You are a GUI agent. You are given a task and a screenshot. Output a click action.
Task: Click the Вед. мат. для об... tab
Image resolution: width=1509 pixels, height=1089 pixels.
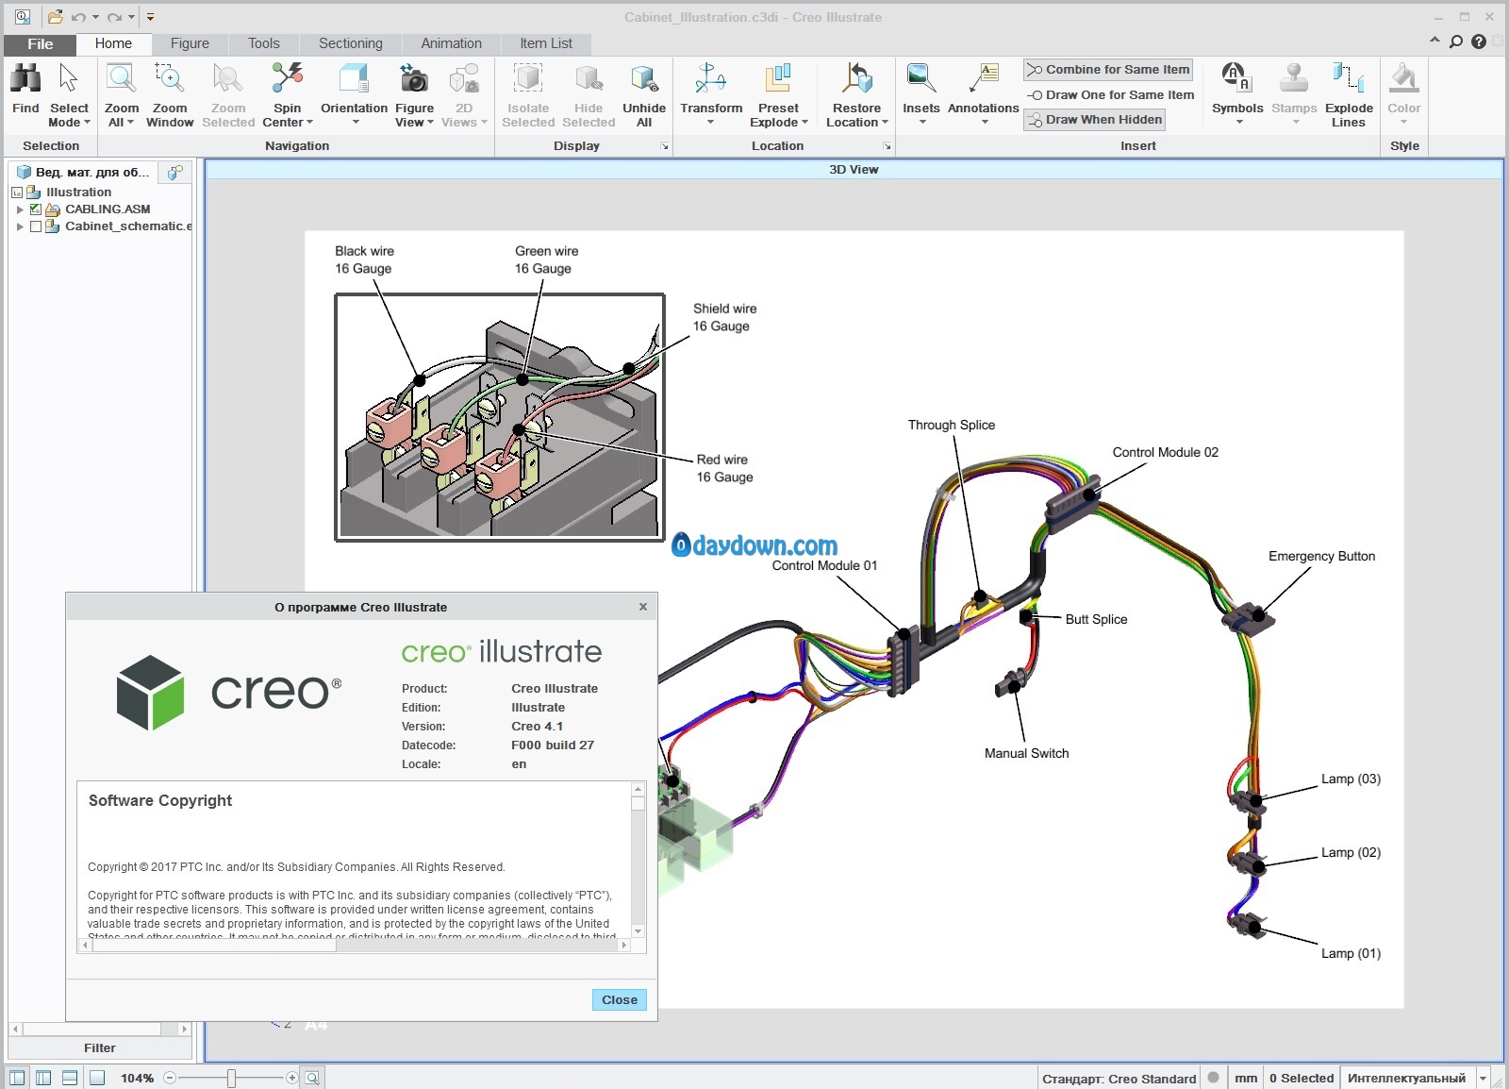tap(84, 172)
